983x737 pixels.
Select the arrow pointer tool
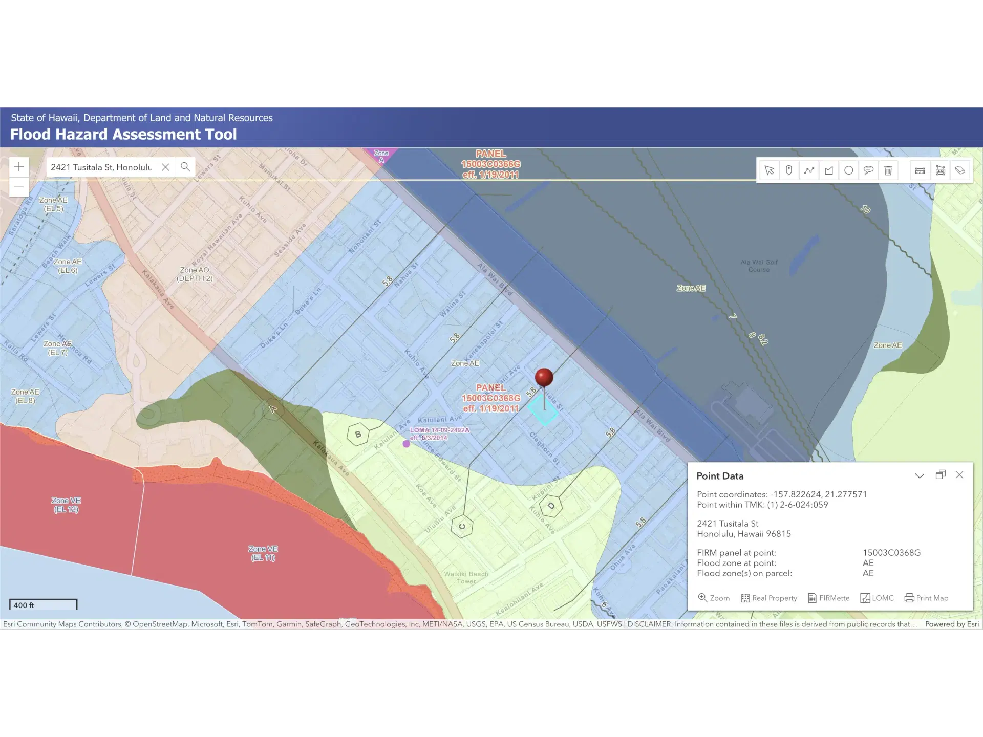click(769, 170)
